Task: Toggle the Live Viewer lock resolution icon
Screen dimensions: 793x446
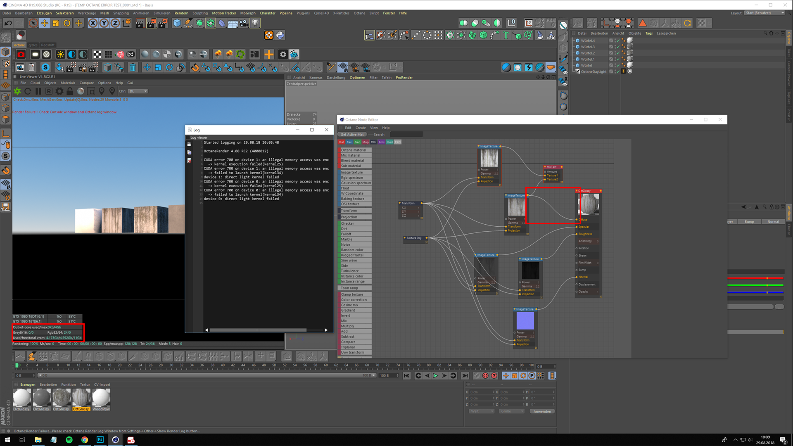Action: (x=70, y=91)
